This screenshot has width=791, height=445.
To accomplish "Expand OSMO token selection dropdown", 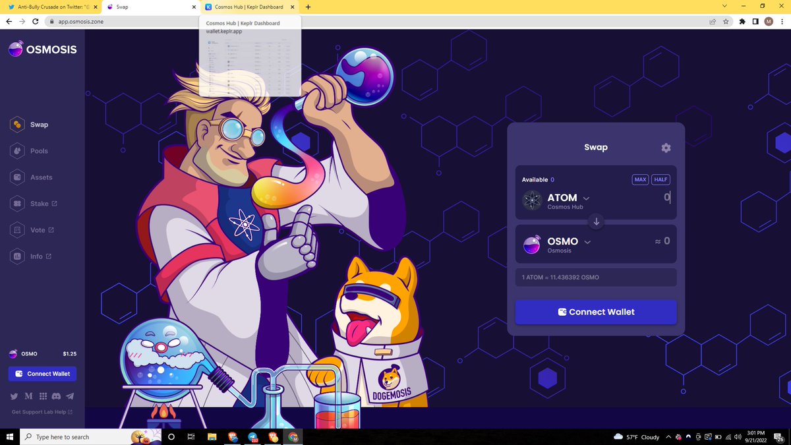I will pos(587,242).
